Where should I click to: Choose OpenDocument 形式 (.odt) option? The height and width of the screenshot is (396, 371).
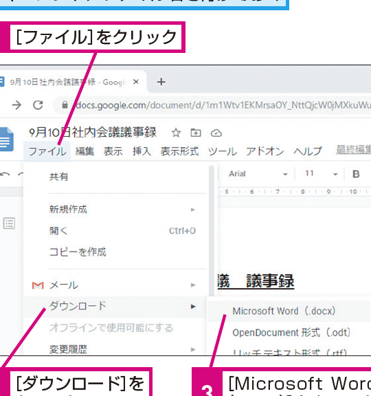(291, 332)
